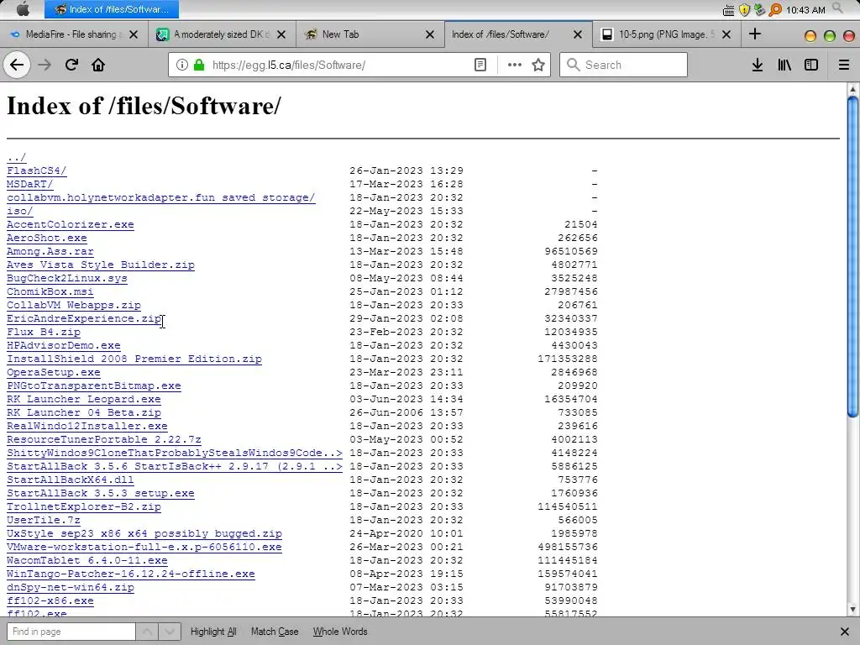Reload the current page
Screen dimensions: 860x645
click(71, 65)
